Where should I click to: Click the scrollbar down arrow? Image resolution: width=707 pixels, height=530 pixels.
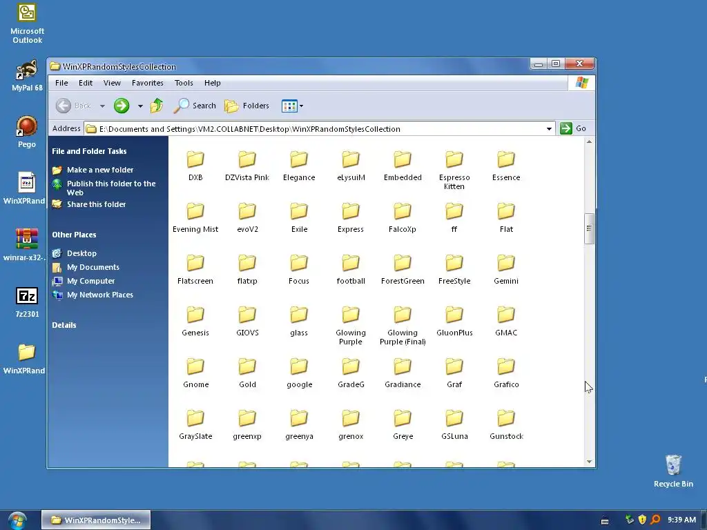pyautogui.click(x=589, y=462)
